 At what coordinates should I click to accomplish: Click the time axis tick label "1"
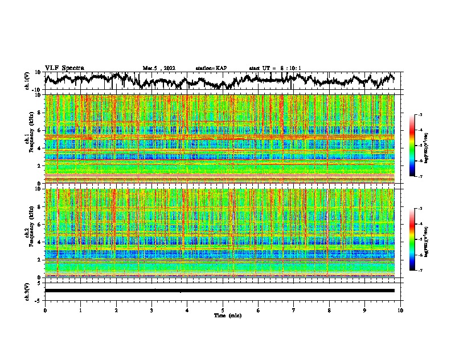tap(80, 310)
